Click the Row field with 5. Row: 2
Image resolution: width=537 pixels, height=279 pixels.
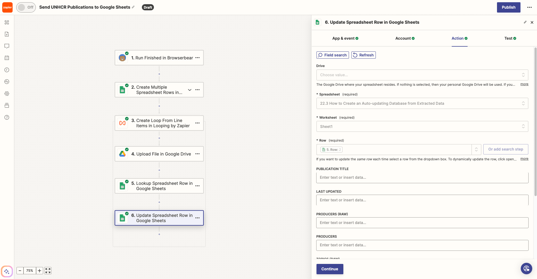394,149
